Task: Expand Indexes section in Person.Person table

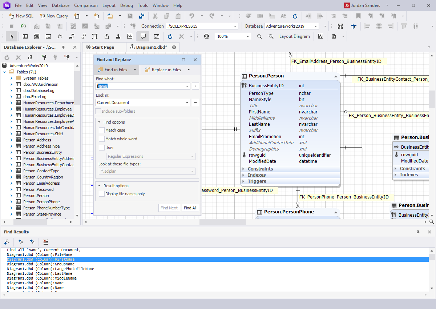Action: (x=244, y=175)
